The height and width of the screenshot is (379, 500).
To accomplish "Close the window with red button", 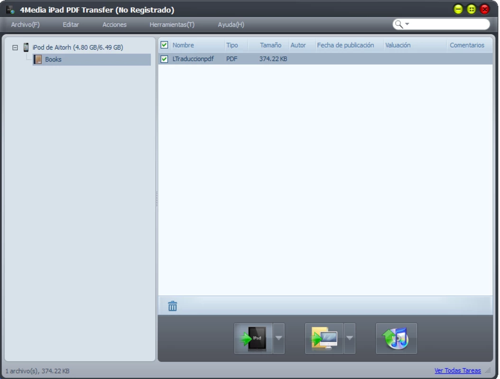I will pos(485,9).
